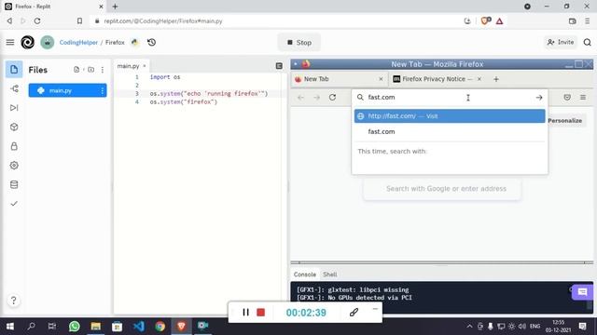Open Windows notification center
597x335 pixels.
pyautogui.click(x=582, y=327)
